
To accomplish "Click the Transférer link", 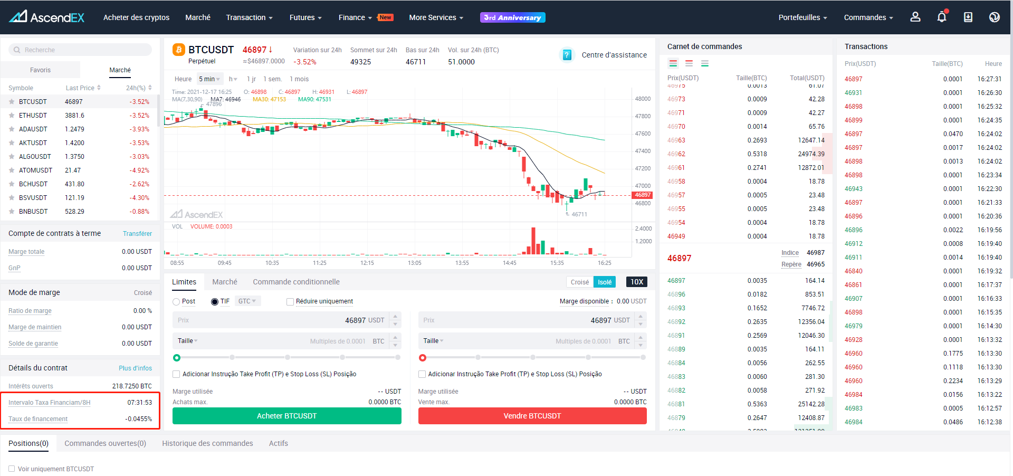I will pos(137,234).
